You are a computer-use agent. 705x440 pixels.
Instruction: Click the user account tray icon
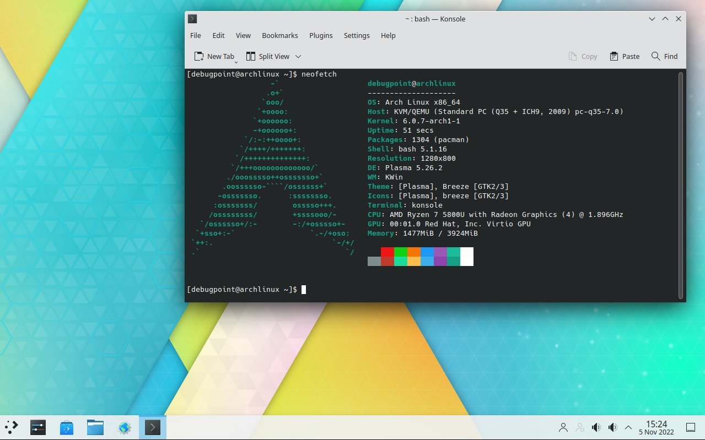click(x=563, y=427)
